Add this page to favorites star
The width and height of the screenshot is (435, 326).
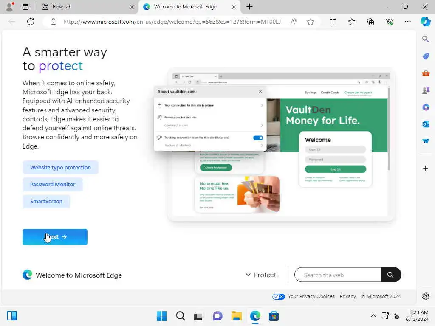311,22
